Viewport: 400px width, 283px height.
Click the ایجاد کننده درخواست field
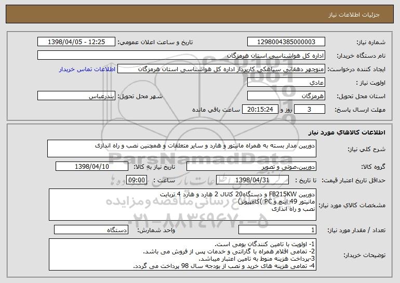coord(221,69)
